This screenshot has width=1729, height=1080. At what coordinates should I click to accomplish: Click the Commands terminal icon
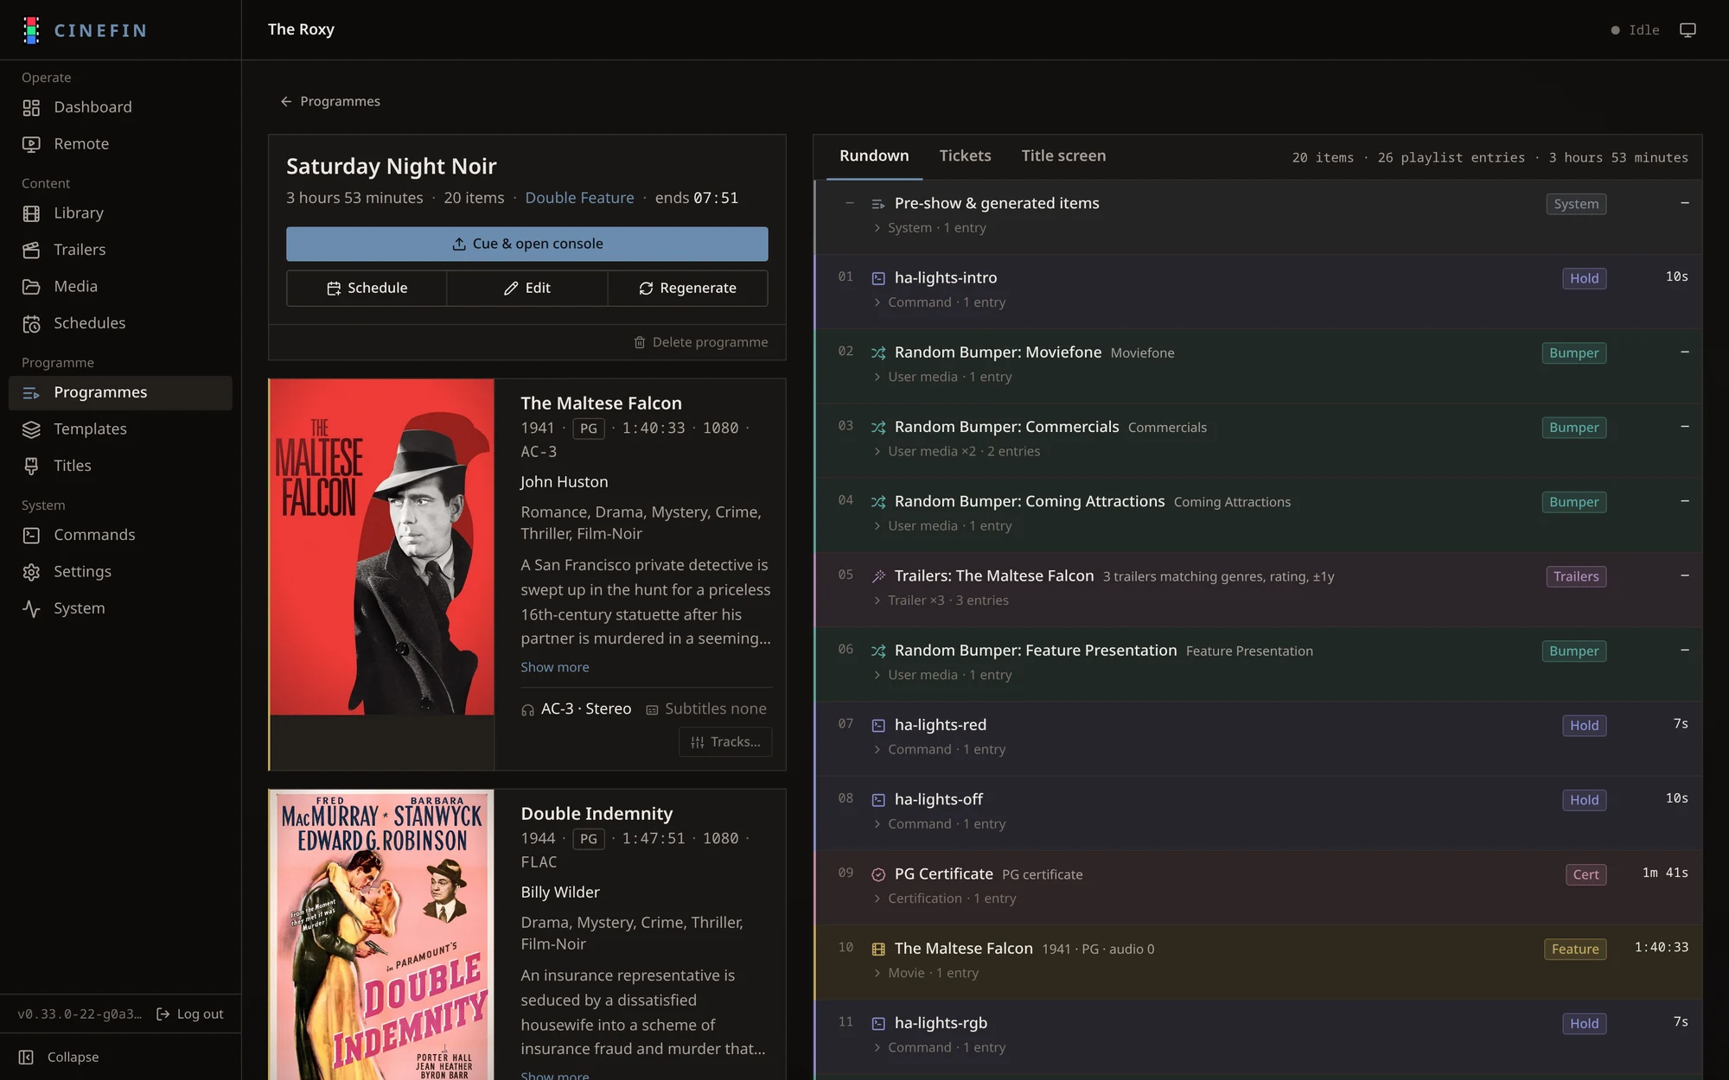tap(31, 535)
